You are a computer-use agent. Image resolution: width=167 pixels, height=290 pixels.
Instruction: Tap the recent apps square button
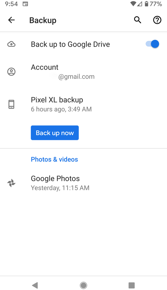(x=132, y=285)
